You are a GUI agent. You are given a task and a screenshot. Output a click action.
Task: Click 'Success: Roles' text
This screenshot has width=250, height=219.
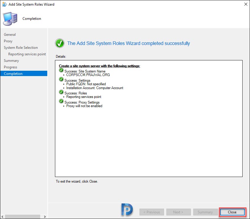76,93
